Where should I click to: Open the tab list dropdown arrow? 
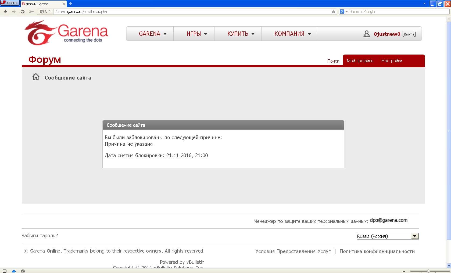[424, 4]
